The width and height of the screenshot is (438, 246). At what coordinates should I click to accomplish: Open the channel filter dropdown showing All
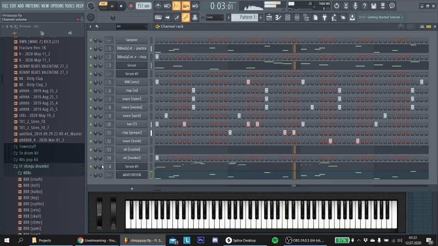pos(131,26)
